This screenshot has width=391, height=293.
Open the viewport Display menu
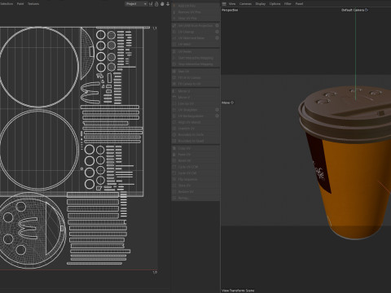point(261,4)
